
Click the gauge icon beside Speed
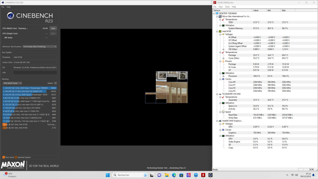[223, 112]
